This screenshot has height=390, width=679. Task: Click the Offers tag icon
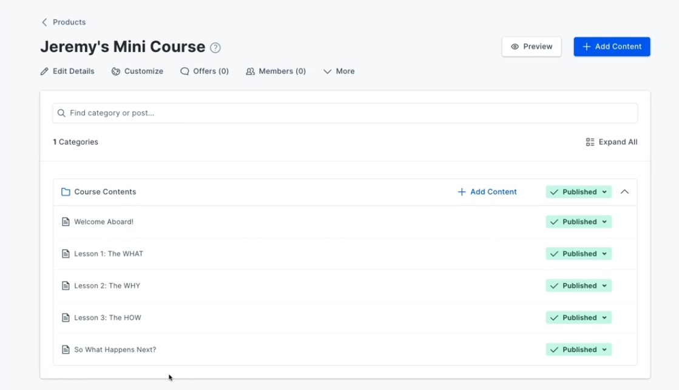pyautogui.click(x=184, y=71)
